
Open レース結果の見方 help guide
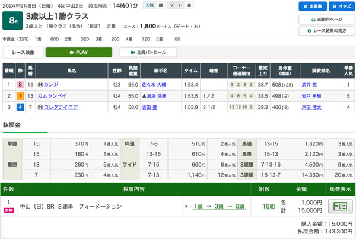(325, 30)
